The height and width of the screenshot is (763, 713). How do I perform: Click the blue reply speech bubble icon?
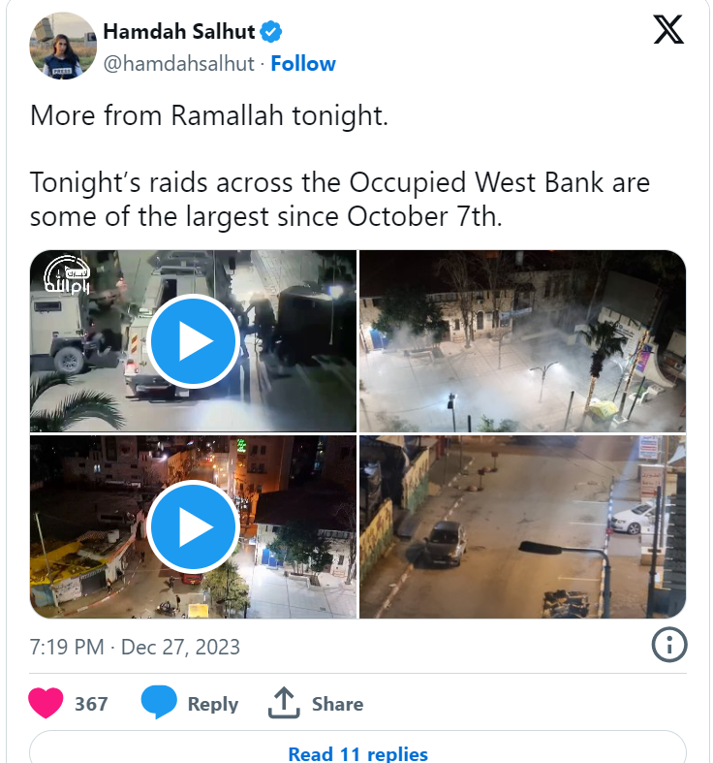tap(159, 702)
